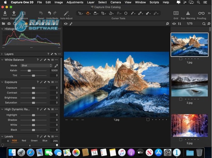Tick the checkbox under 2.jpg thumbnail
212x158 pixels.
tap(181, 99)
